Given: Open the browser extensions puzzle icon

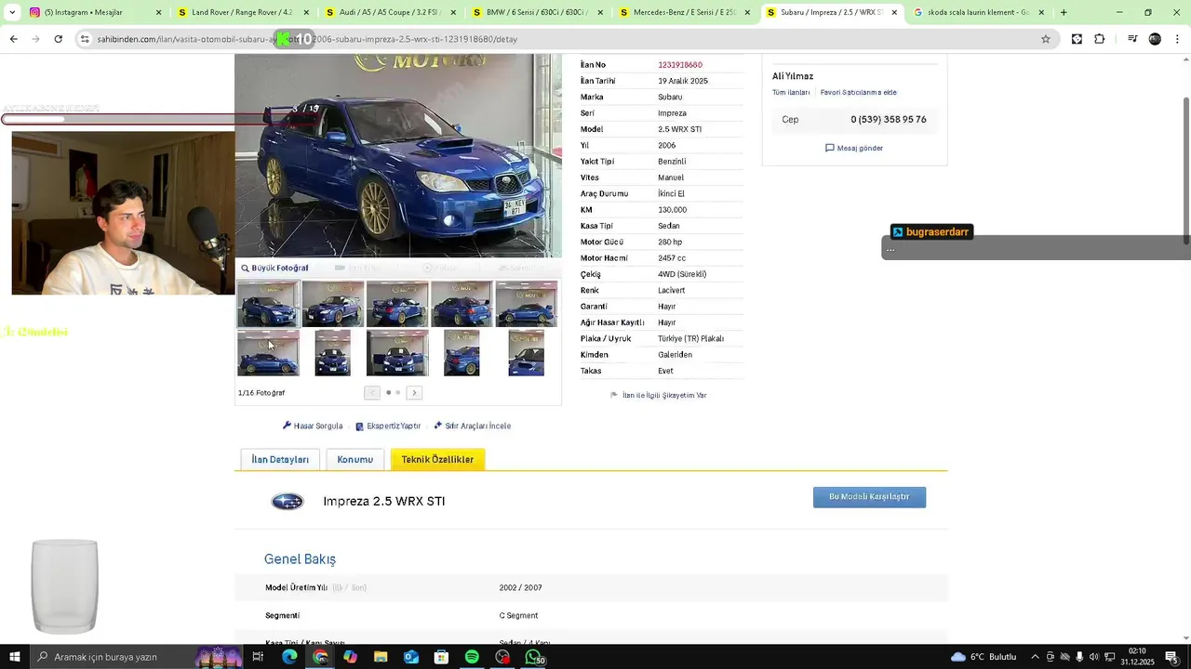Looking at the screenshot, I should pos(1100,39).
